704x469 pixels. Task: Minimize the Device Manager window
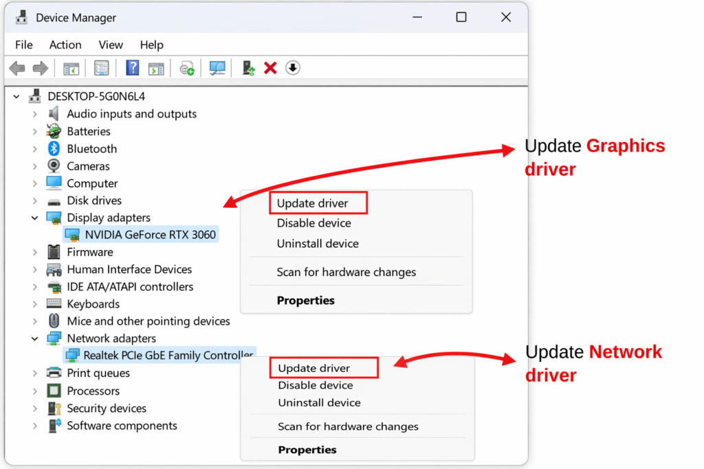point(417,17)
